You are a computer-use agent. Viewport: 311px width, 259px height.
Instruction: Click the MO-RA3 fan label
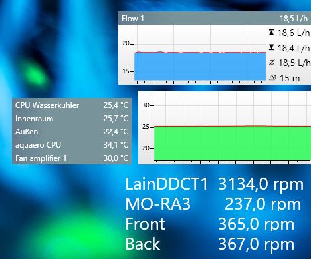coord(158,204)
